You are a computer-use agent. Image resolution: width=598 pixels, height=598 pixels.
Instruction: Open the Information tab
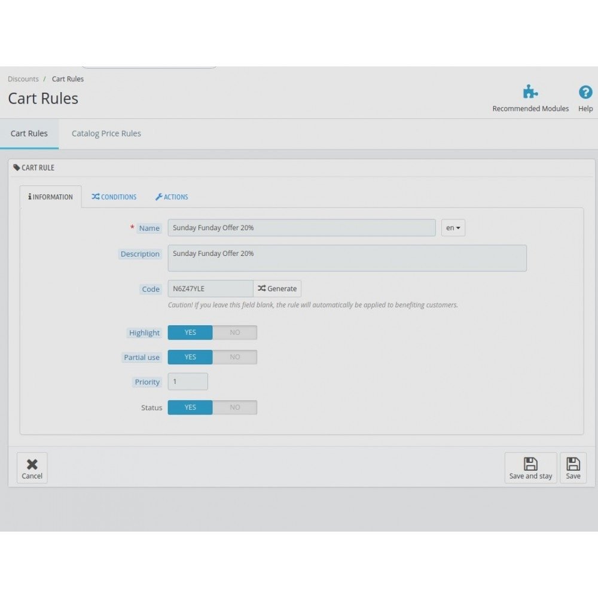(50, 197)
